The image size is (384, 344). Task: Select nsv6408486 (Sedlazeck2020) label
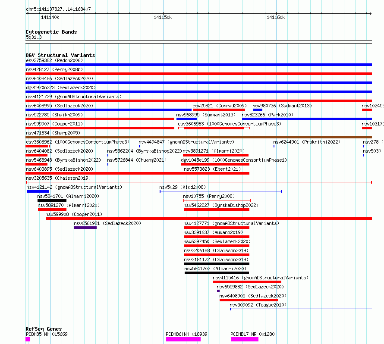60,78
